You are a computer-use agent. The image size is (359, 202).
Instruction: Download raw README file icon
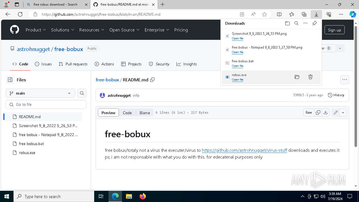325,113
